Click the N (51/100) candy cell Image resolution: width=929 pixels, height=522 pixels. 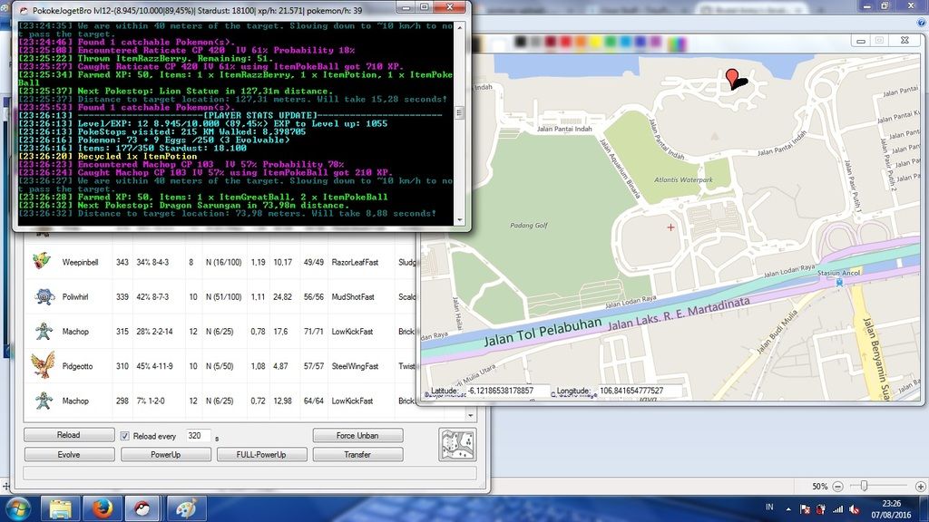coord(224,296)
